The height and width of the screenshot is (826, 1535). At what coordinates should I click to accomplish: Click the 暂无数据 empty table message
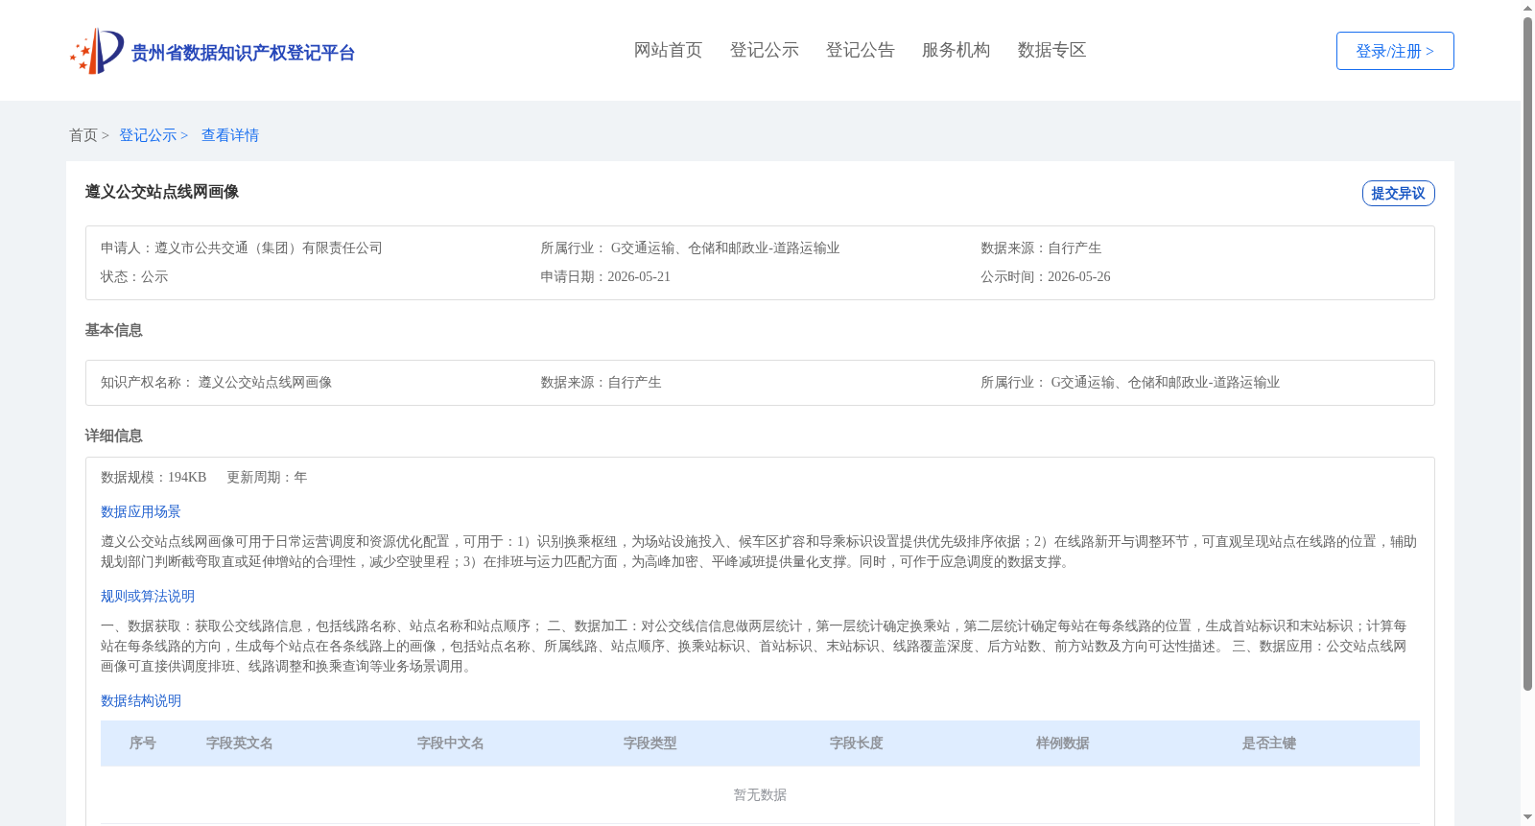pos(760,794)
